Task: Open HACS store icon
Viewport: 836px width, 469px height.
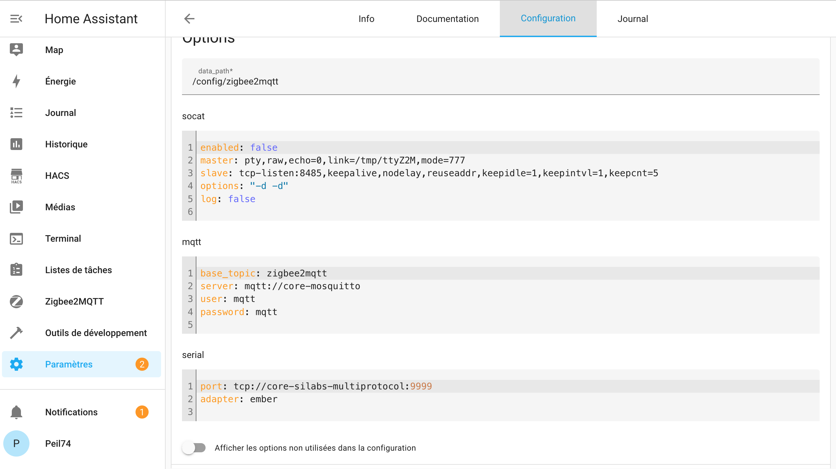Action: [x=16, y=176]
